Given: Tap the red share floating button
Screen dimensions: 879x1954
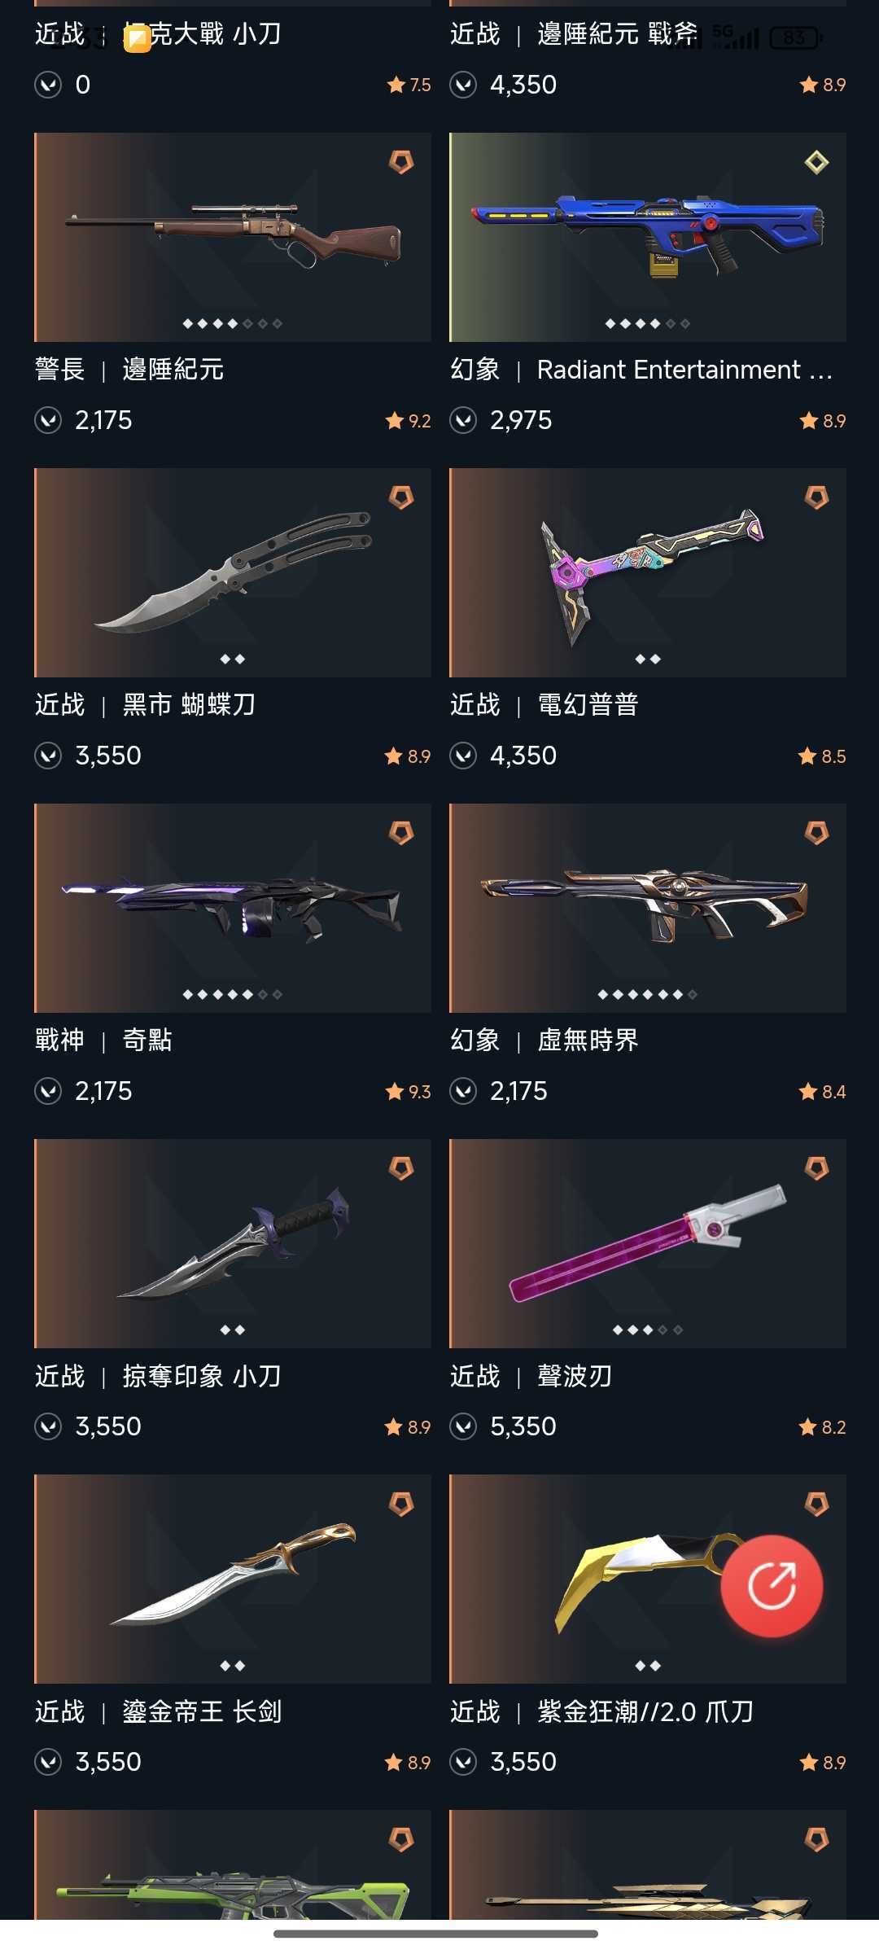Looking at the screenshot, I should point(772,1585).
